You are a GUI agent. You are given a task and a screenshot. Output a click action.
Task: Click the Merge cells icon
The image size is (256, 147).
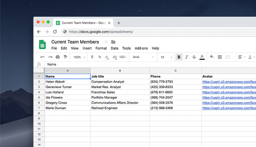228,57
